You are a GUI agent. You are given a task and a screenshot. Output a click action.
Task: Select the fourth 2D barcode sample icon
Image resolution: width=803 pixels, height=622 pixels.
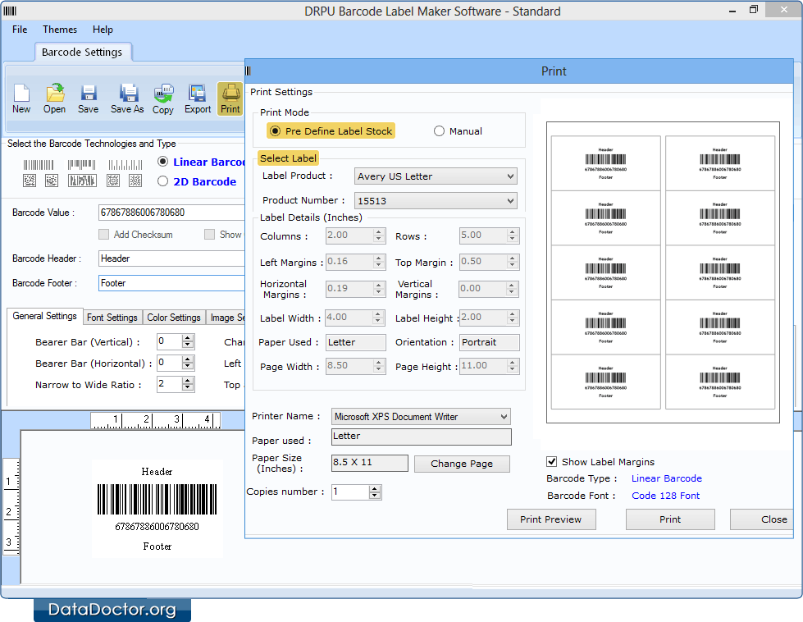pos(112,181)
